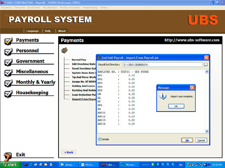
Task: Select Fixed Overtime Rate in the tree
Action: [84, 69]
